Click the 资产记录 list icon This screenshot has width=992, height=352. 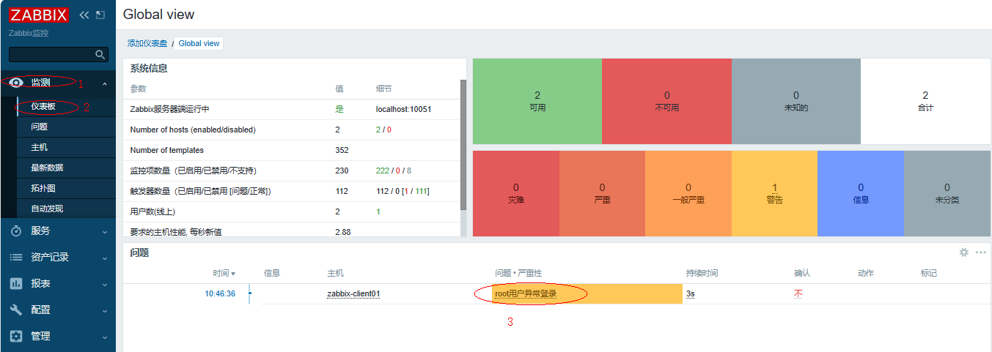tap(16, 257)
